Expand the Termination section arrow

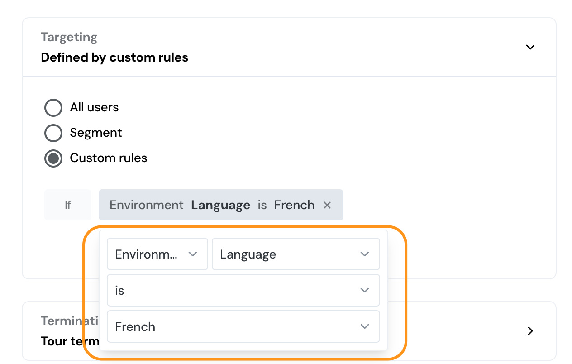click(x=530, y=331)
